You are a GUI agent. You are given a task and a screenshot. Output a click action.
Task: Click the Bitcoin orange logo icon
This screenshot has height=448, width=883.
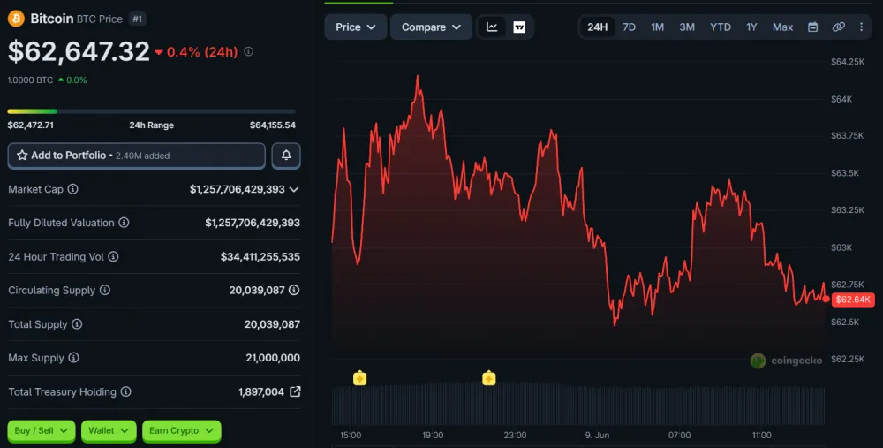[16, 19]
